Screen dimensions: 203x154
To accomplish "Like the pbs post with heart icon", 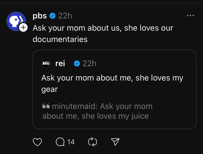I will pos(37,142).
